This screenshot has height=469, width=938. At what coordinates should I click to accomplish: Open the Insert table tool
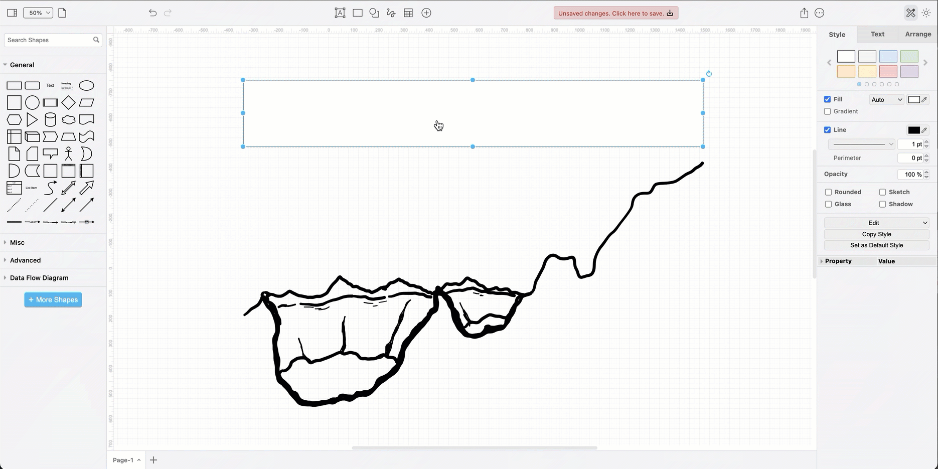pyautogui.click(x=408, y=13)
